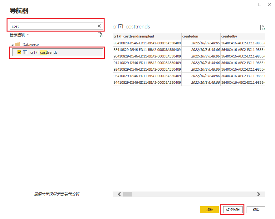
Task: Click the table icon beside cr17f_costtrends
Action: pos(25,52)
